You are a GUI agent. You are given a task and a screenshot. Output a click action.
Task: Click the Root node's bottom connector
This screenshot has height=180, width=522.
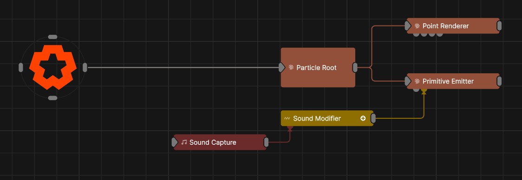[52, 98]
